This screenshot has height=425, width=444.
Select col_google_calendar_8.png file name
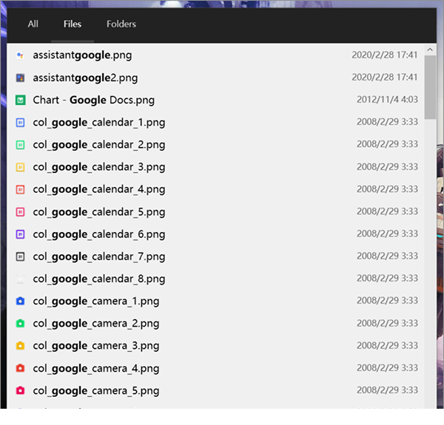pos(99,279)
